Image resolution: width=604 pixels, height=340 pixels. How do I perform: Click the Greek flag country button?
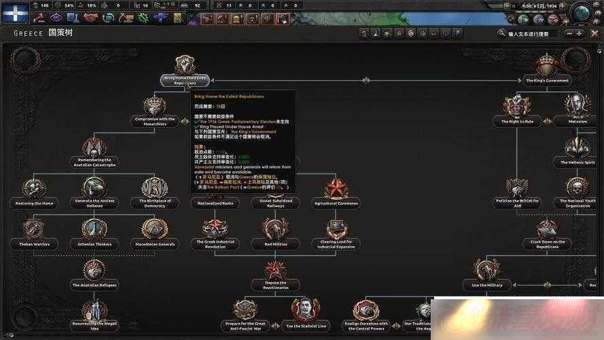tap(15, 13)
